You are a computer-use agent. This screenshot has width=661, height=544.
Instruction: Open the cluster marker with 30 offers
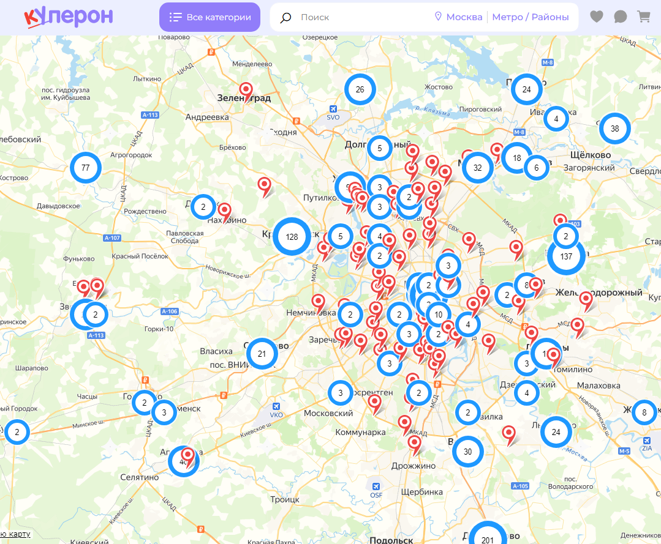(468, 452)
